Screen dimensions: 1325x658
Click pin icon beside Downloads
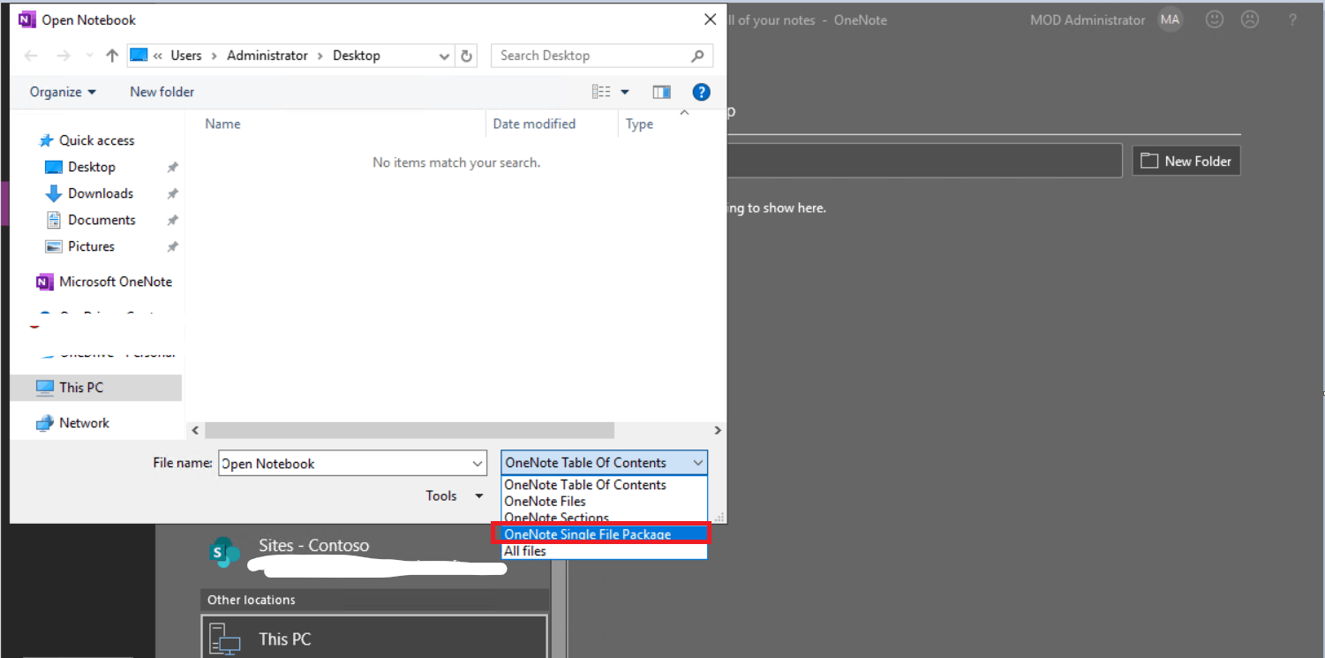172,193
